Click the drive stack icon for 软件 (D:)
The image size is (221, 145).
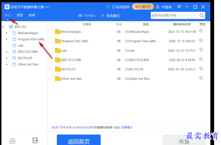click(11, 26)
